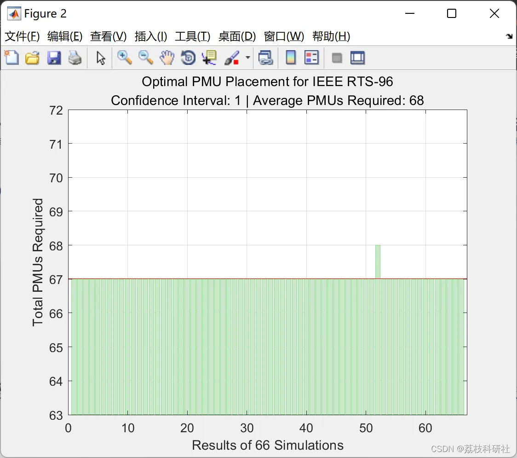Open the 窗口(W) menu
Viewport: 517px width, 458px height.
pyautogui.click(x=284, y=36)
